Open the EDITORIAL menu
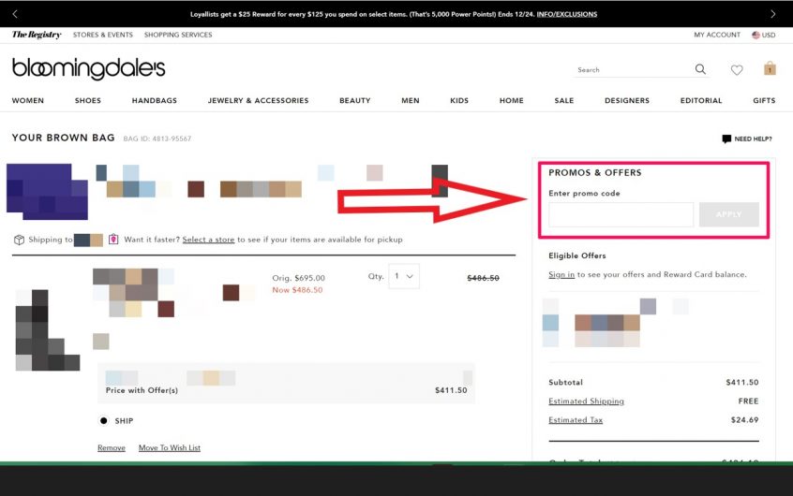This screenshot has width=793, height=496. click(701, 100)
